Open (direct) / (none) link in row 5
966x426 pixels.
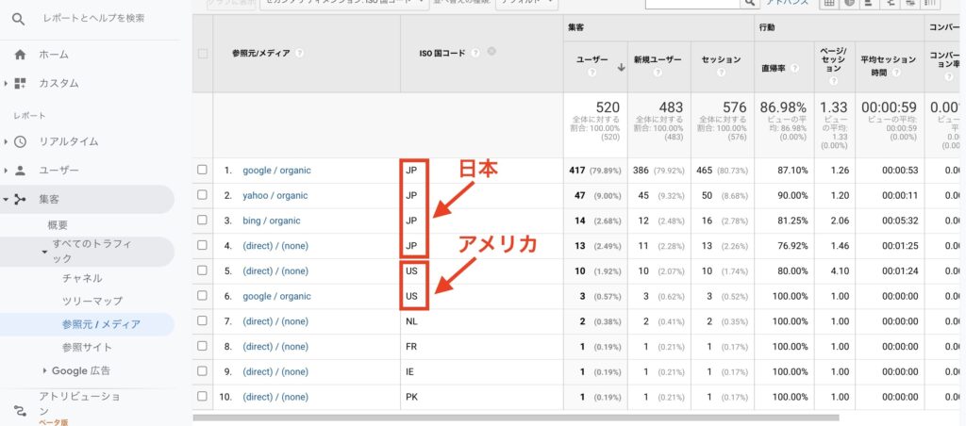coord(275,270)
